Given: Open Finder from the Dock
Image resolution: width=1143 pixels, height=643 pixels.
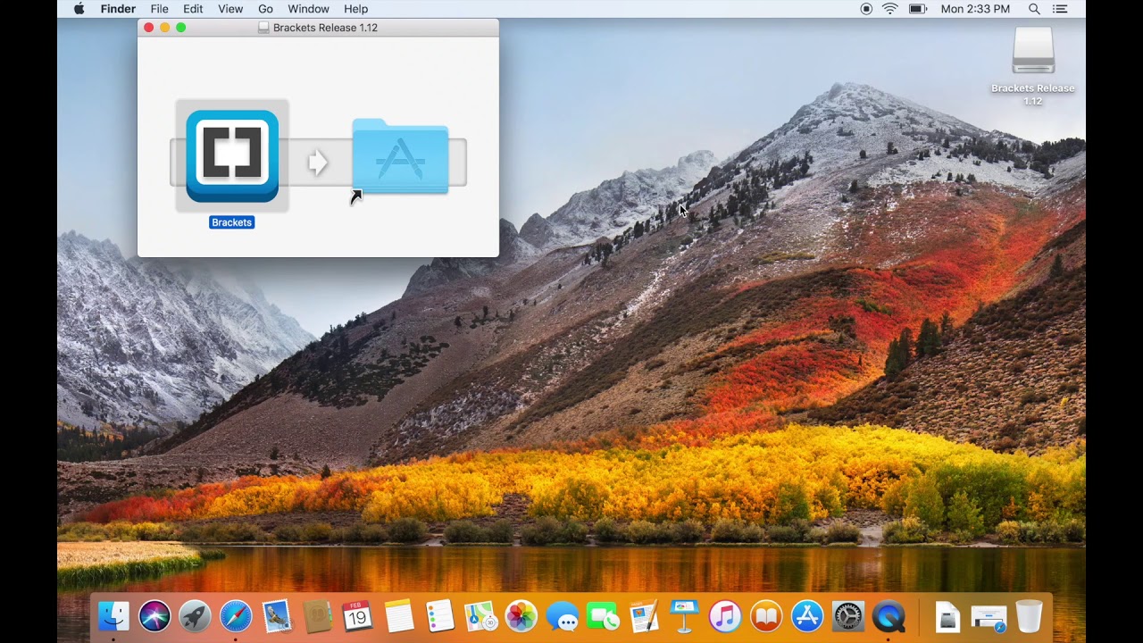Looking at the screenshot, I should point(113,616).
